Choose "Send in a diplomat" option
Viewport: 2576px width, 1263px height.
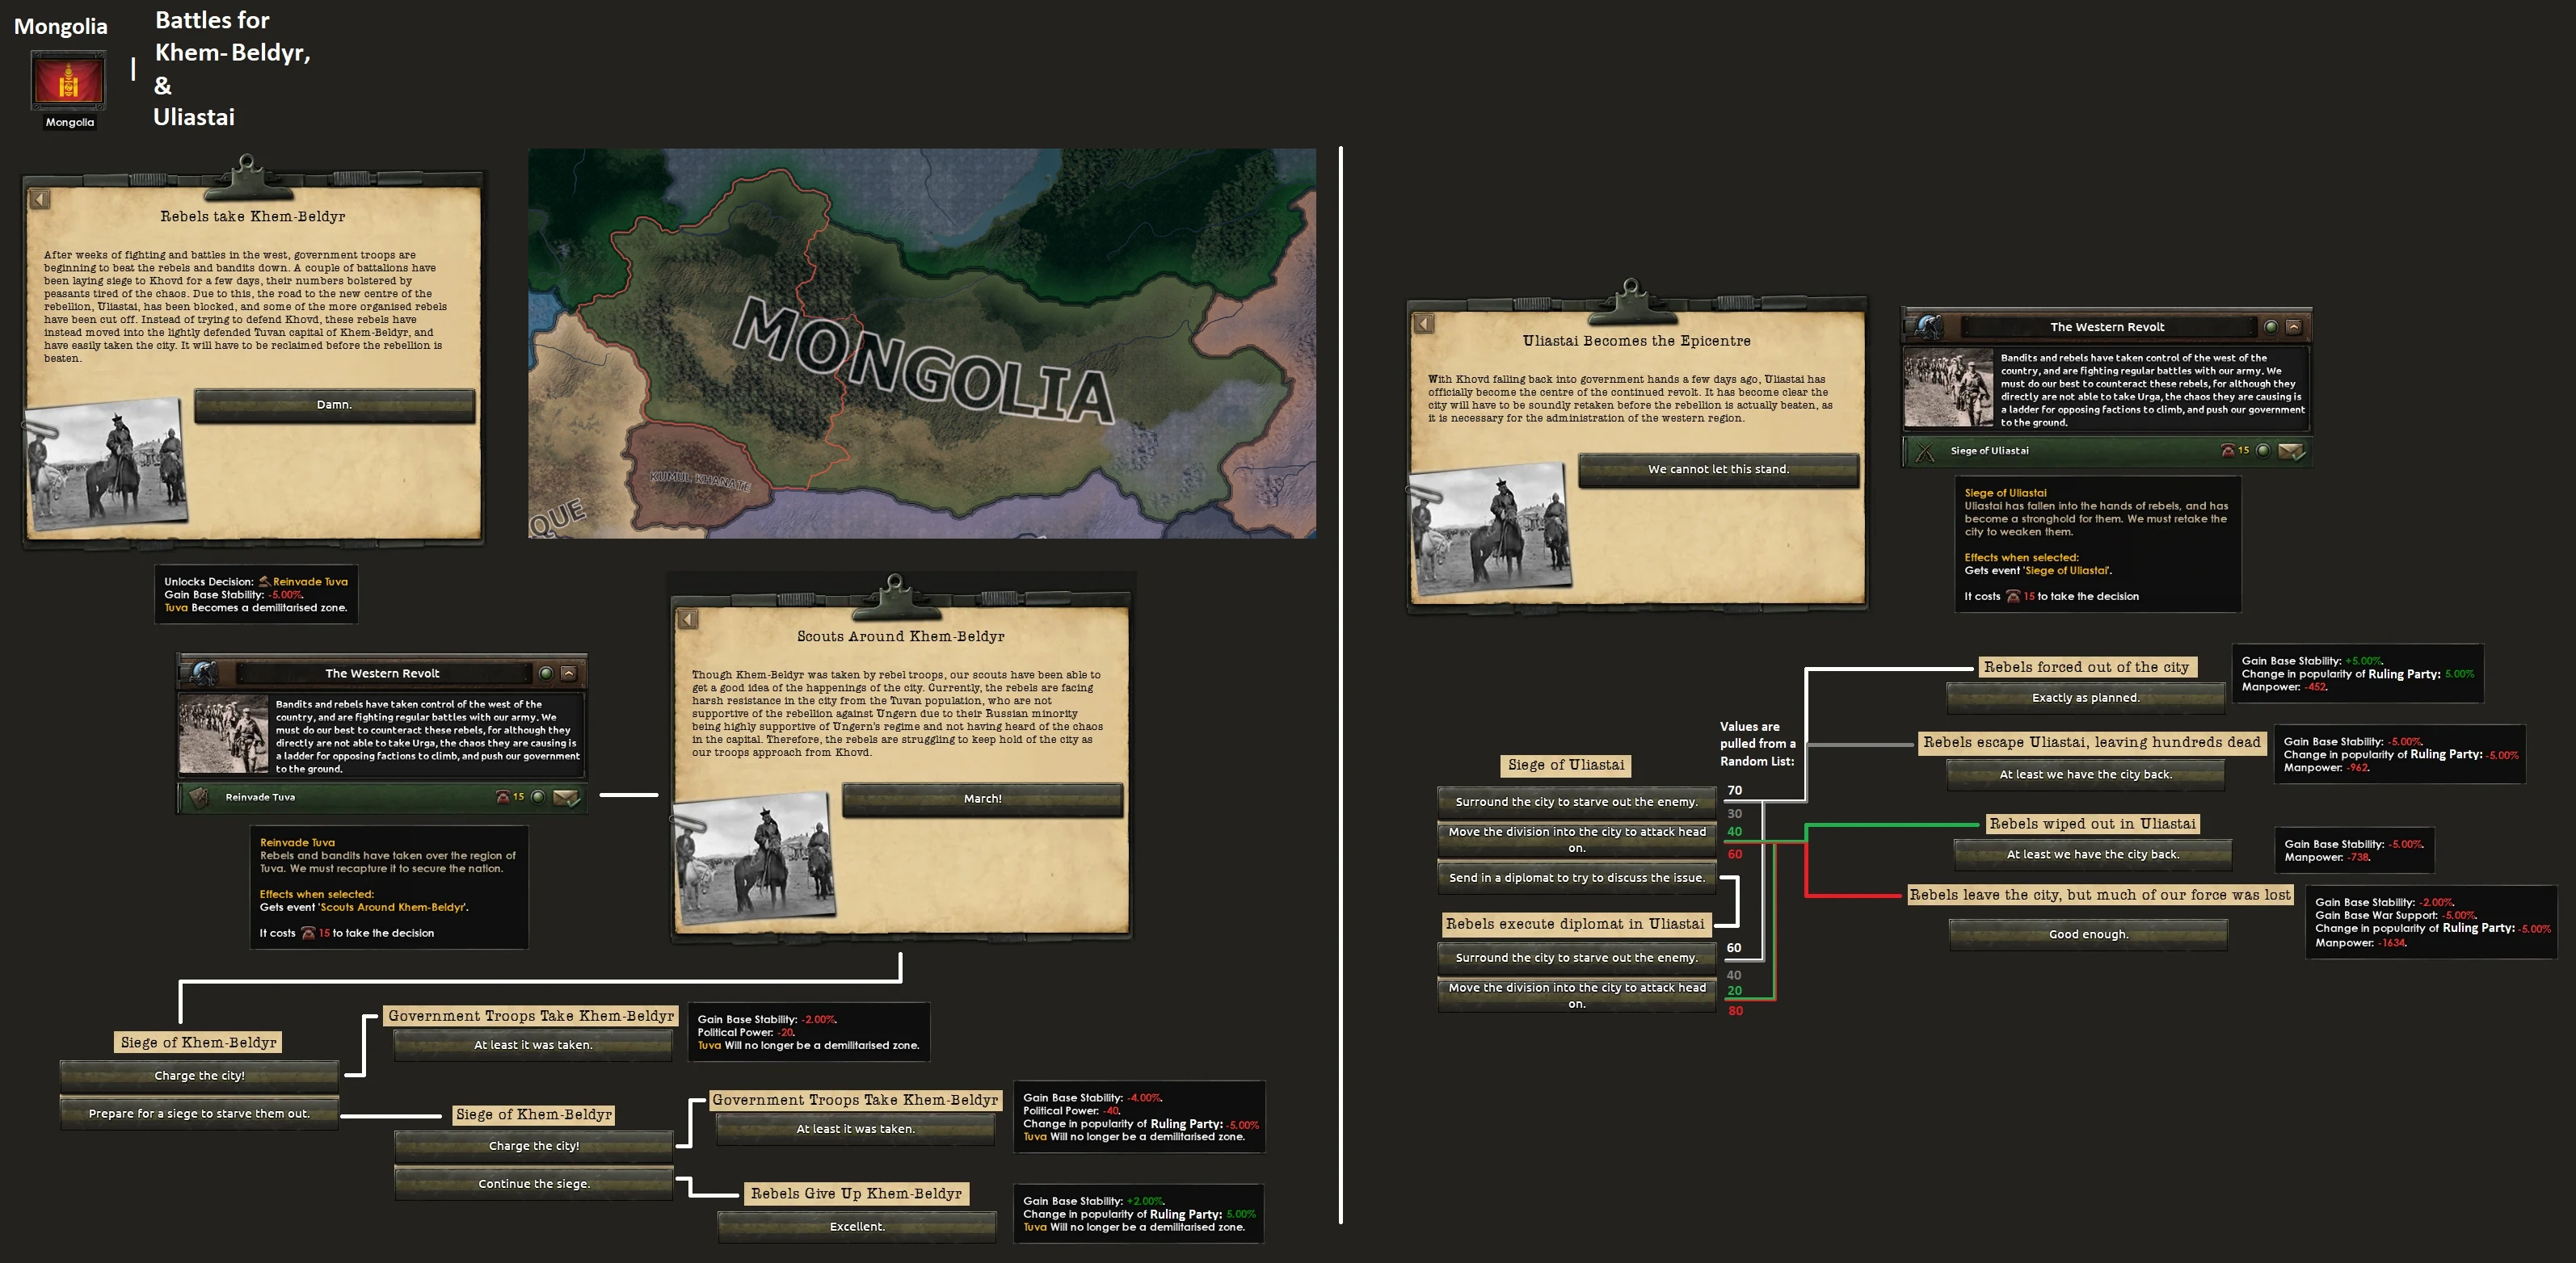point(1576,879)
